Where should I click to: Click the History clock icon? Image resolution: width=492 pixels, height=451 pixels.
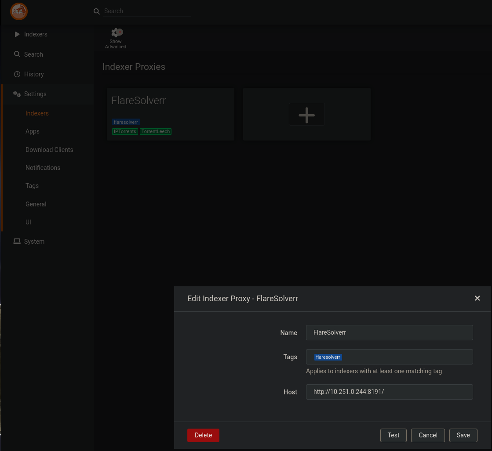click(17, 74)
